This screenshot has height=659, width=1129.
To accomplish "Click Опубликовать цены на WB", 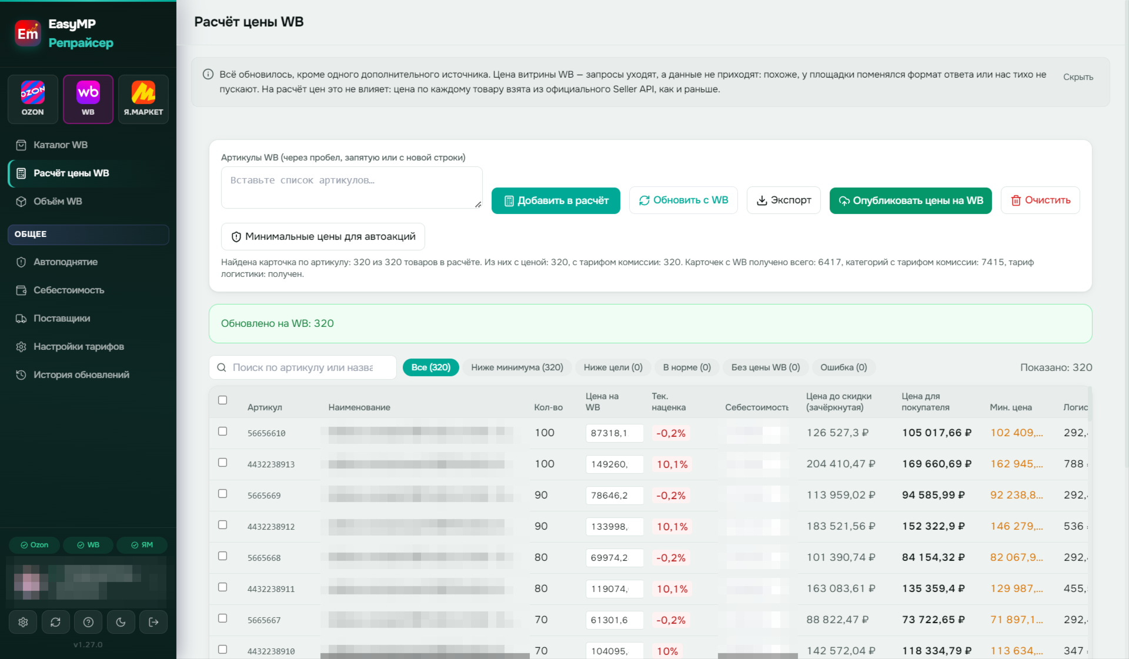I will coord(910,200).
